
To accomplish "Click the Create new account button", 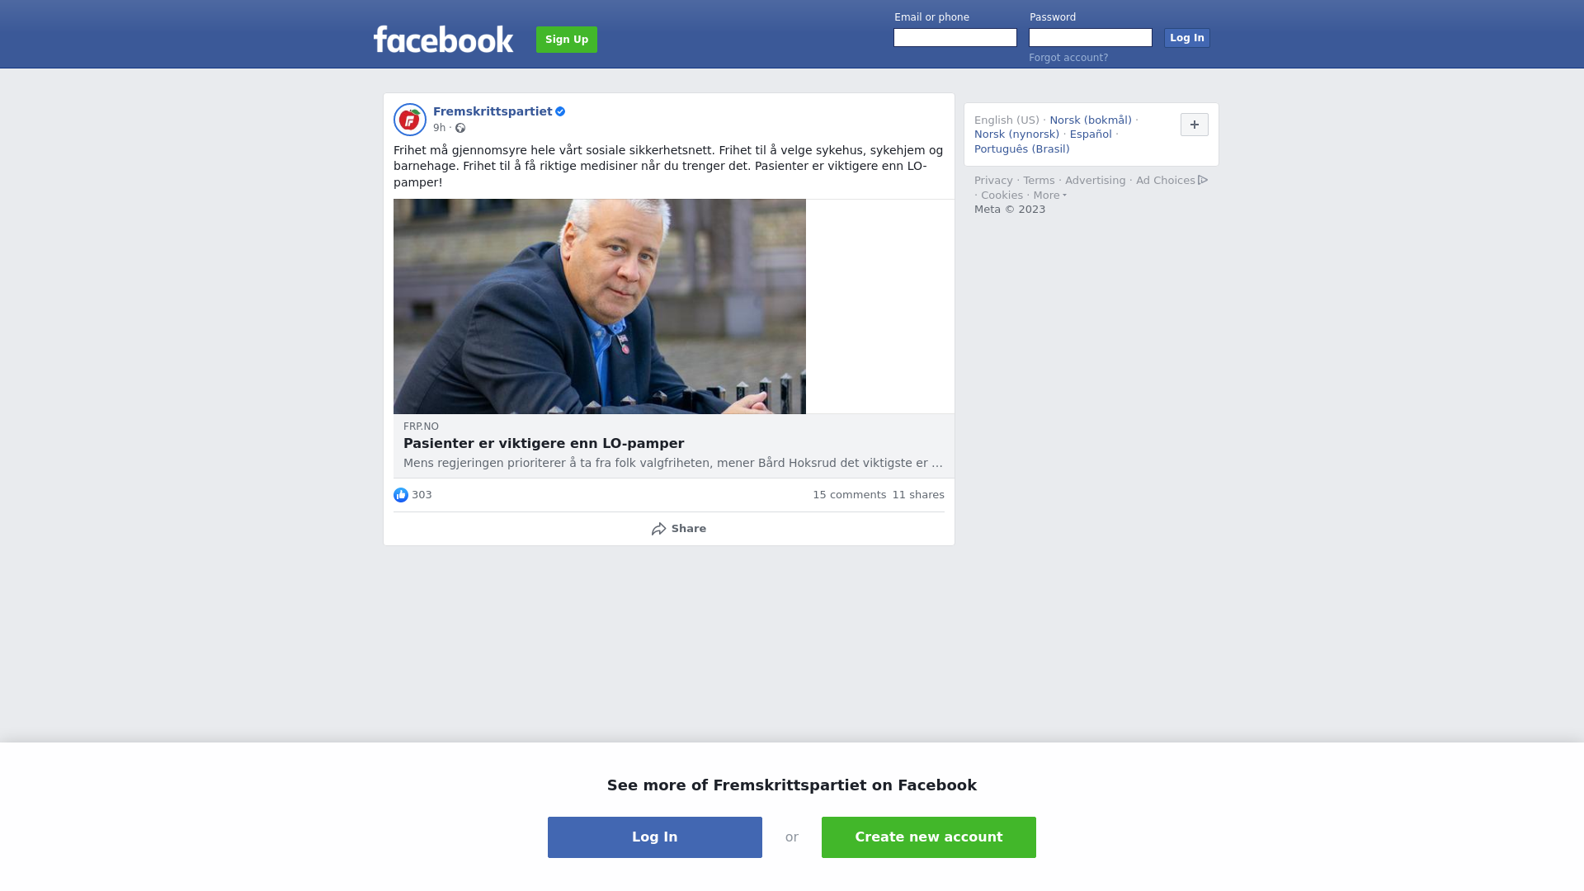I will pos(929,837).
